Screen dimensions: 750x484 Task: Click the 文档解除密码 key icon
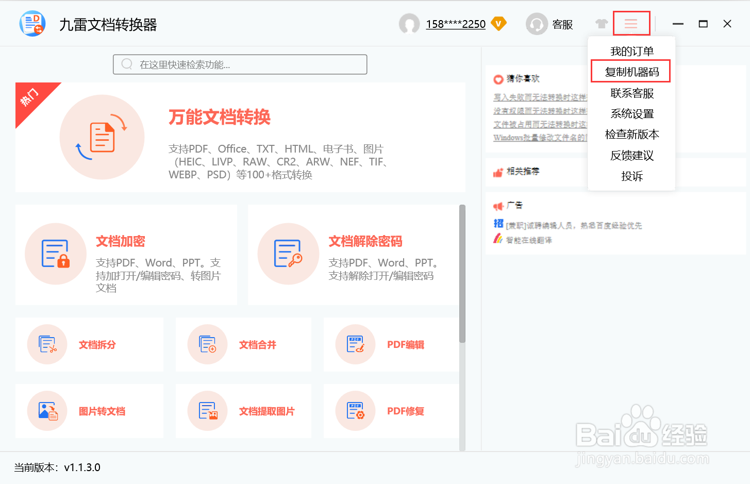[x=288, y=254]
